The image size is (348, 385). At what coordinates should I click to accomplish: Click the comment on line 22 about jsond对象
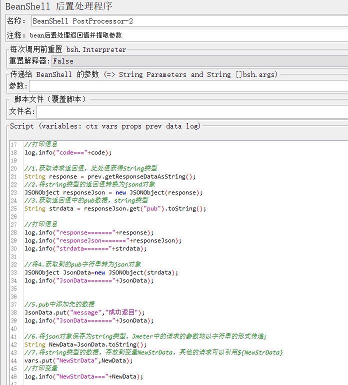coord(89,184)
